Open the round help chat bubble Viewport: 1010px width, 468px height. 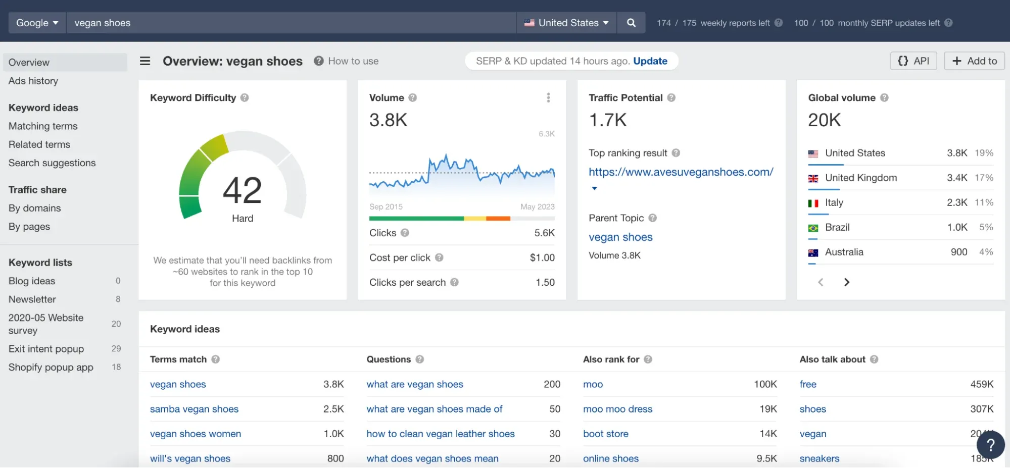click(x=990, y=445)
